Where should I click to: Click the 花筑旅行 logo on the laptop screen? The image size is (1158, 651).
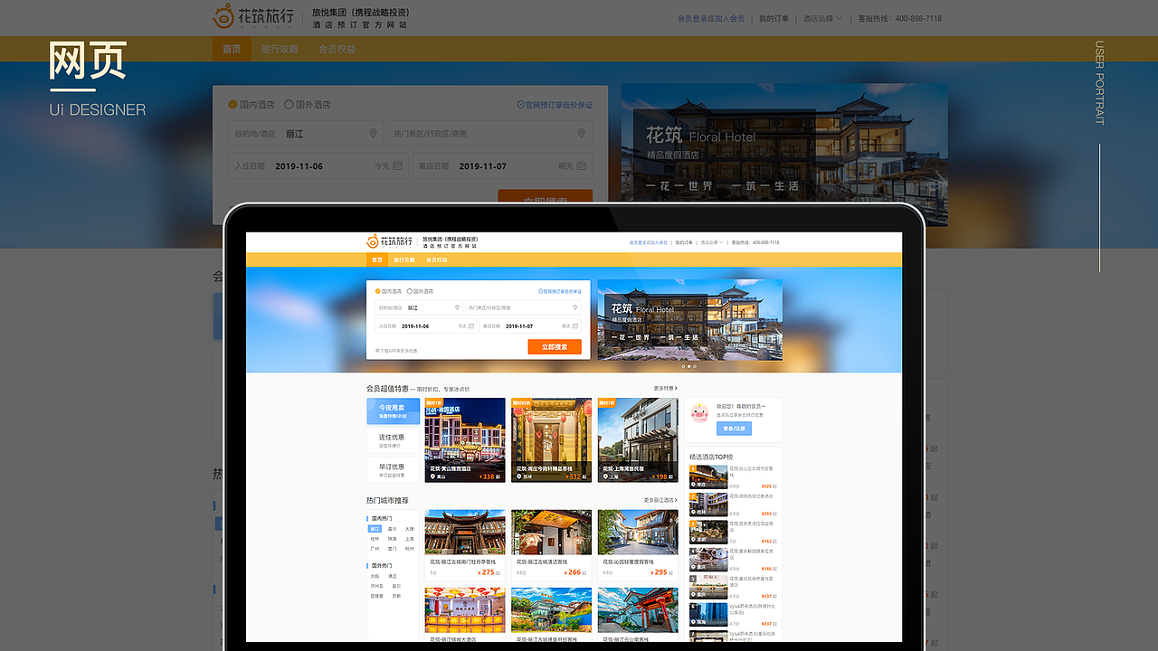point(390,241)
